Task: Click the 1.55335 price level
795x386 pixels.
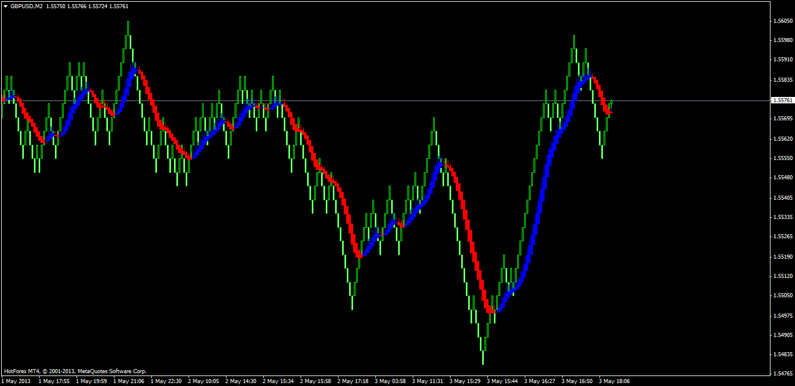Action: coord(782,217)
